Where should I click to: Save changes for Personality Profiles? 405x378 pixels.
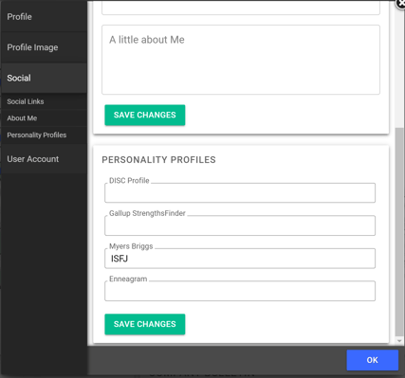(x=145, y=324)
